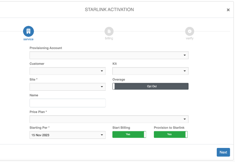
Task: Toggle the Start Billing switch
Action: click(x=129, y=134)
